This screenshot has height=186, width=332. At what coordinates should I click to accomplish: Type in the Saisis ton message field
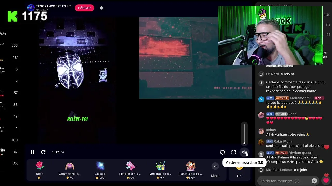point(284,181)
